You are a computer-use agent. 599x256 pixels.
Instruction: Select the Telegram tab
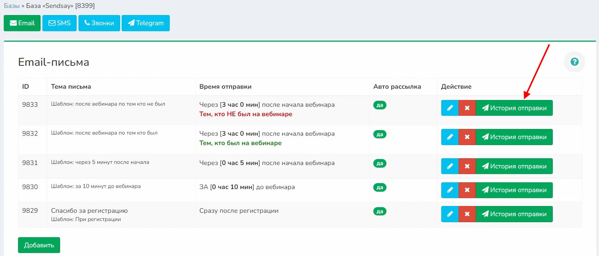[146, 23]
